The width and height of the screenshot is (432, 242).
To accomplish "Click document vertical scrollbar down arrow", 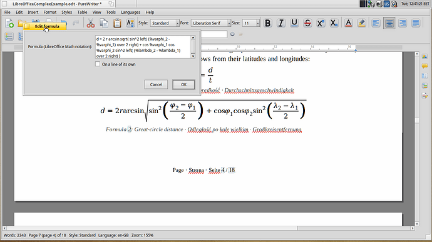I will point(417,224).
